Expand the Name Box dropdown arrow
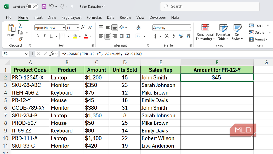The width and height of the screenshot is (273, 154). pos(26,54)
